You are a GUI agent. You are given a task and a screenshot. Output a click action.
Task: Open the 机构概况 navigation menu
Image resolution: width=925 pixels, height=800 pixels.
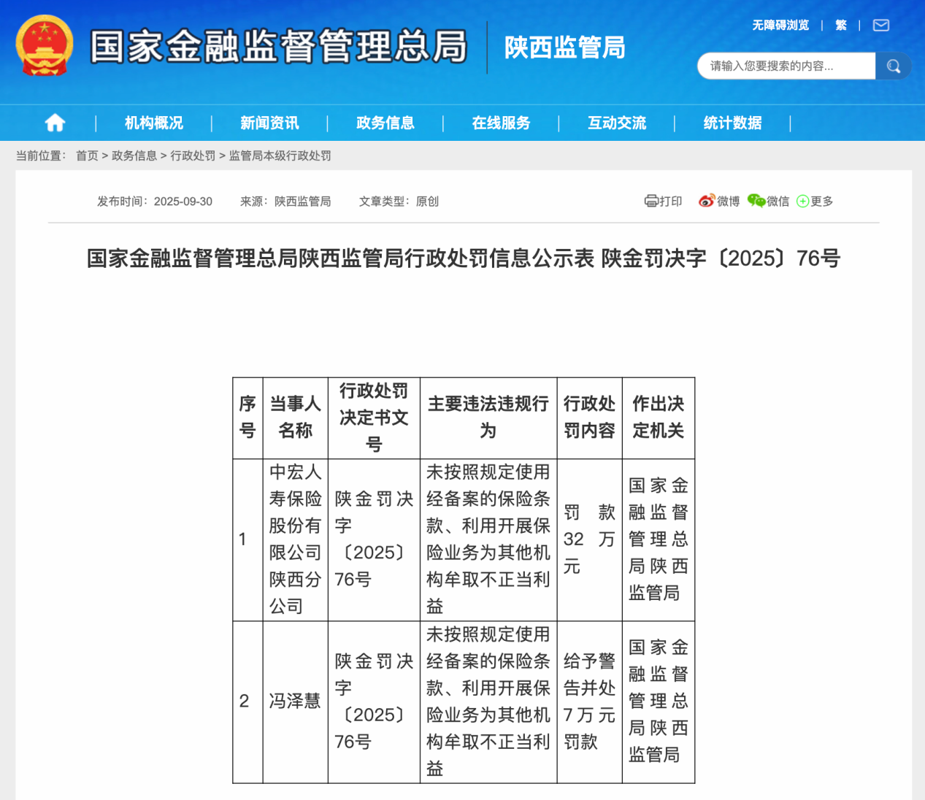click(153, 123)
